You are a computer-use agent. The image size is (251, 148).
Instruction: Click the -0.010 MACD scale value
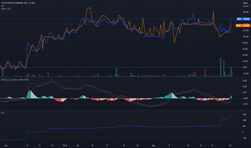click(x=245, y=104)
